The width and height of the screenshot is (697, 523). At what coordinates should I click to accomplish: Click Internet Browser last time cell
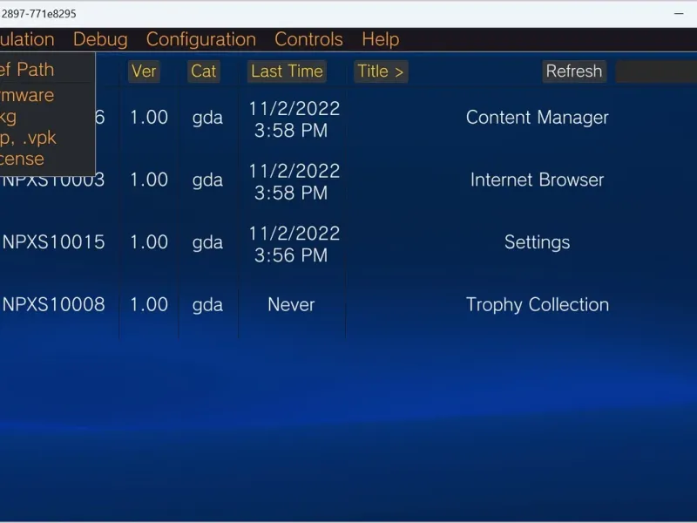point(294,181)
